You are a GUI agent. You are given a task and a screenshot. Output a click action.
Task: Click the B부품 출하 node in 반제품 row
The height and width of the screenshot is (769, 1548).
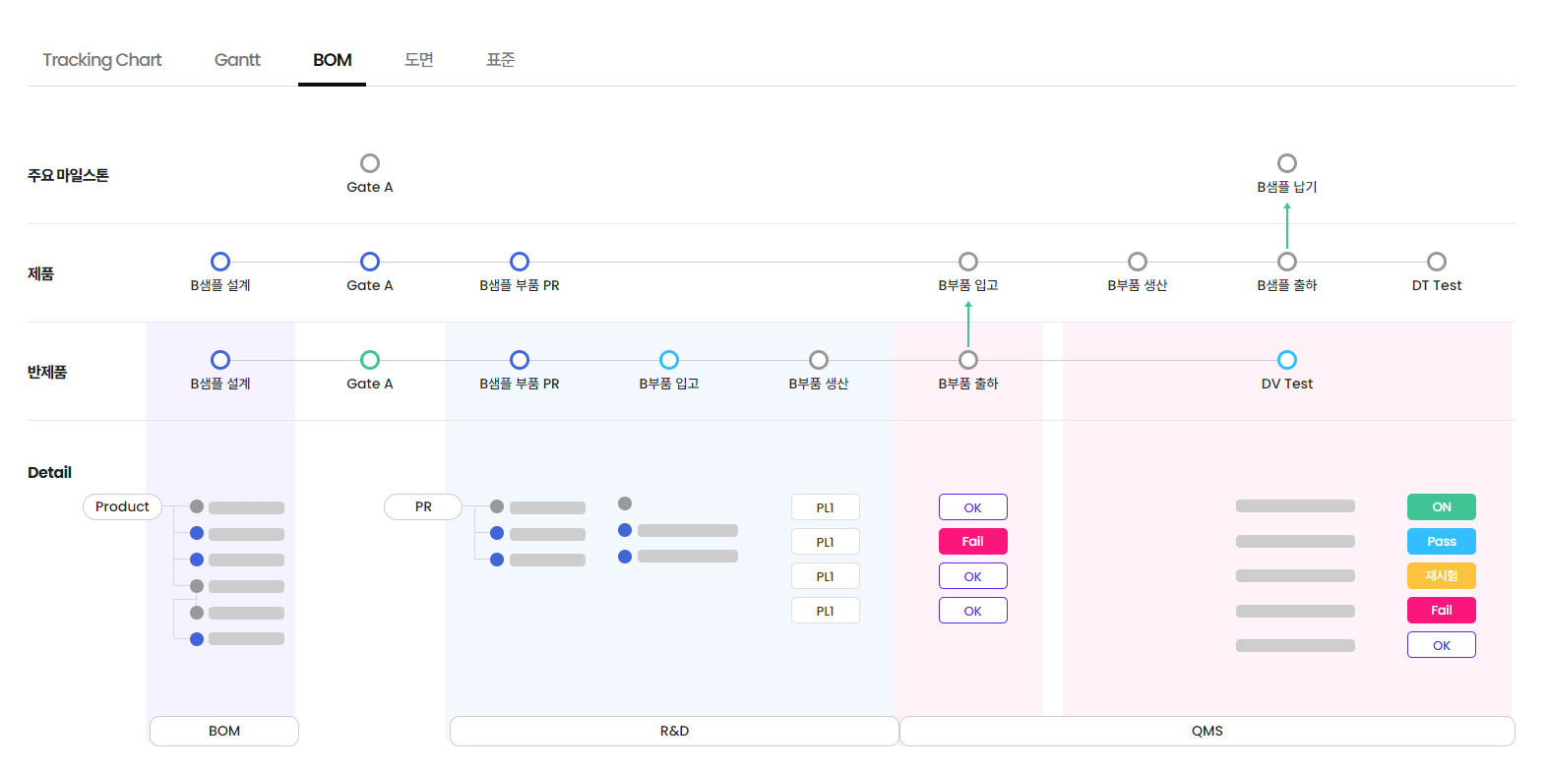click(968, 360)
